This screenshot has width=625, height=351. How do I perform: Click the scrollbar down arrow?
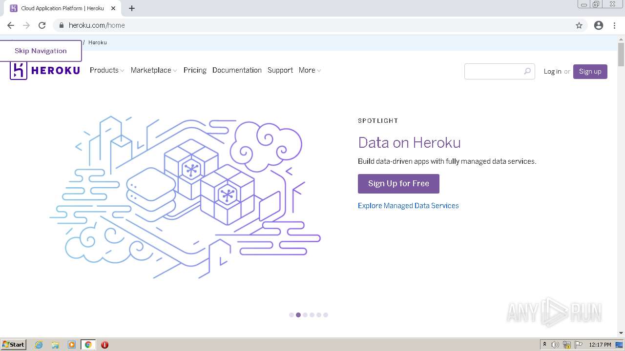pos(621,333)
